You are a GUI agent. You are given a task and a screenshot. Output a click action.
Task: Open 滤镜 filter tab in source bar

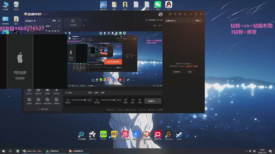pyautogui.click(x=96, y=93)
